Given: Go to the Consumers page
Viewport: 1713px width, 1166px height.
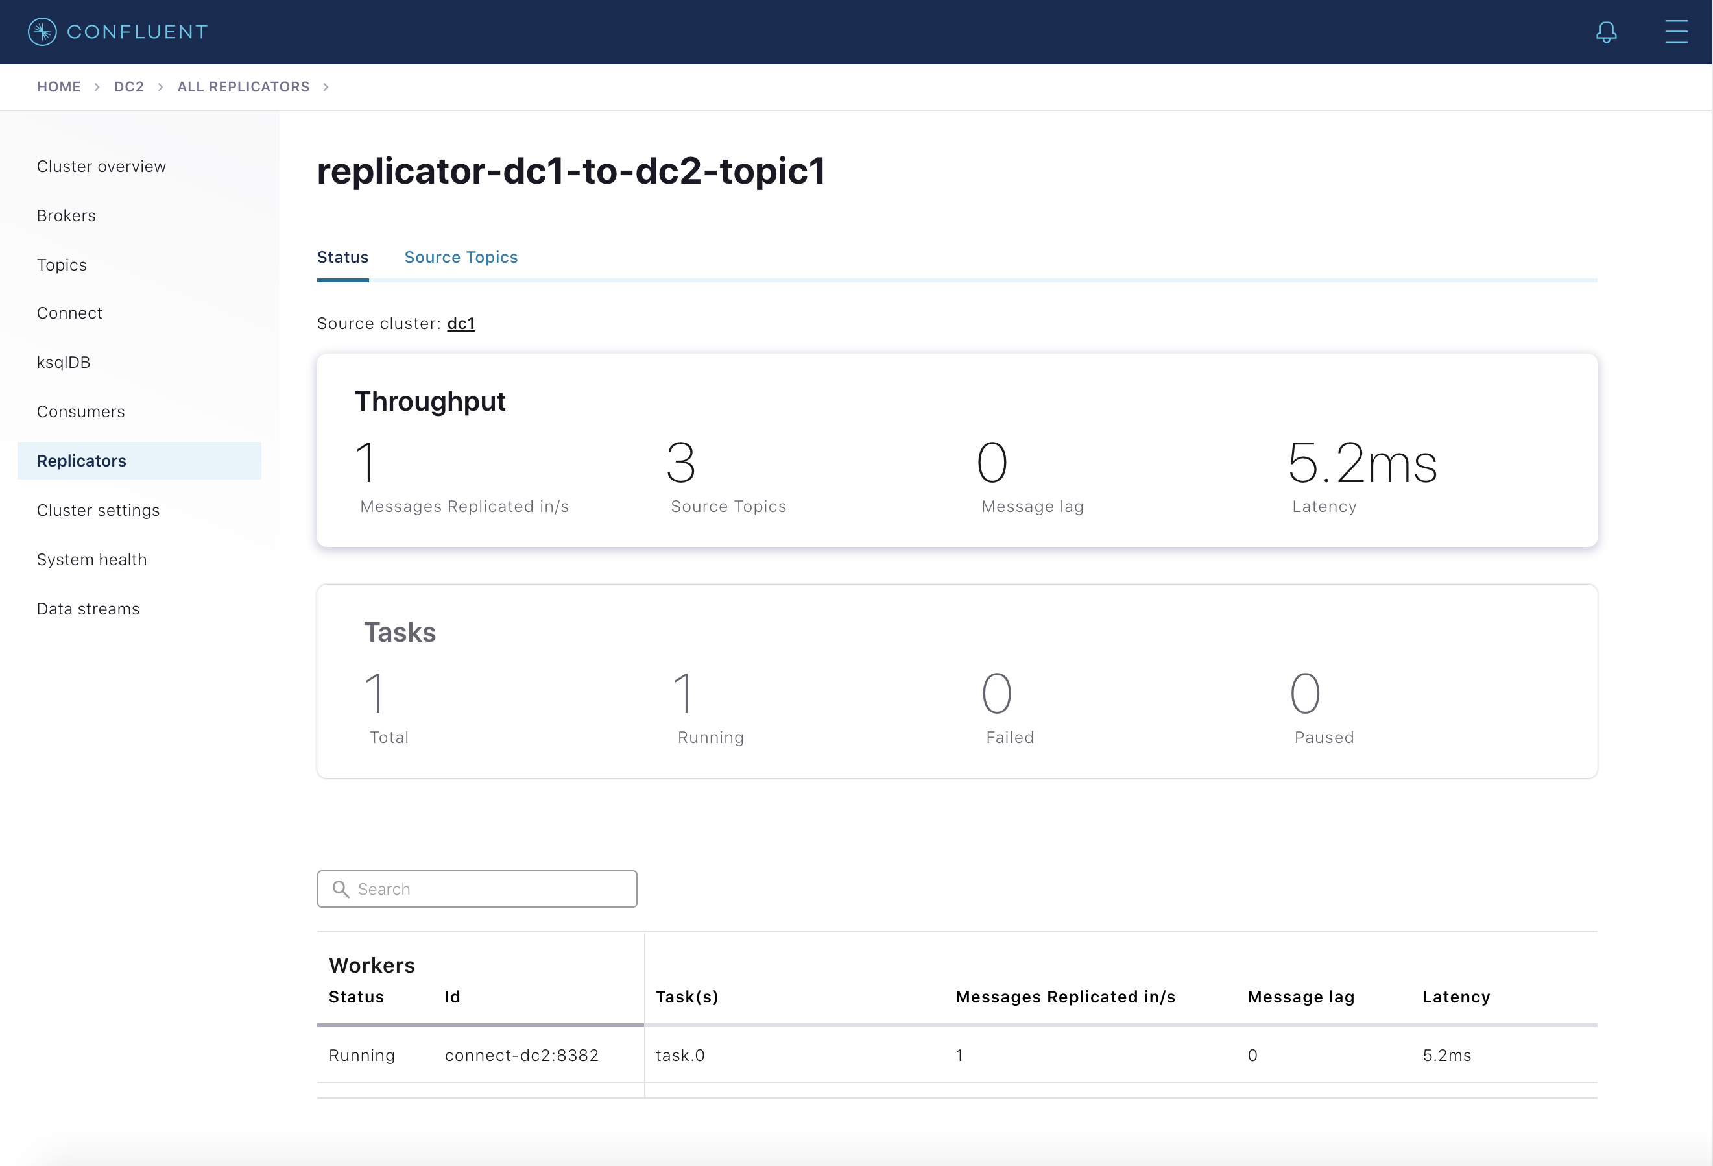Looking at the screenshot, I should 81,411.
